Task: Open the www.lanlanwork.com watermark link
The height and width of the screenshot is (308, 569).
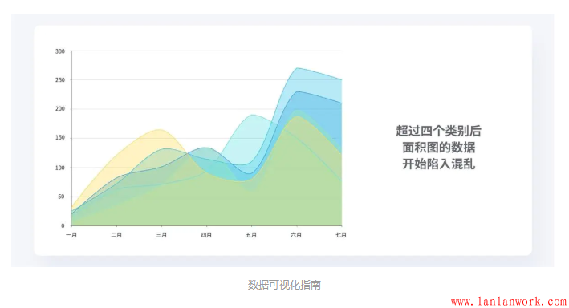Action: 509,302
